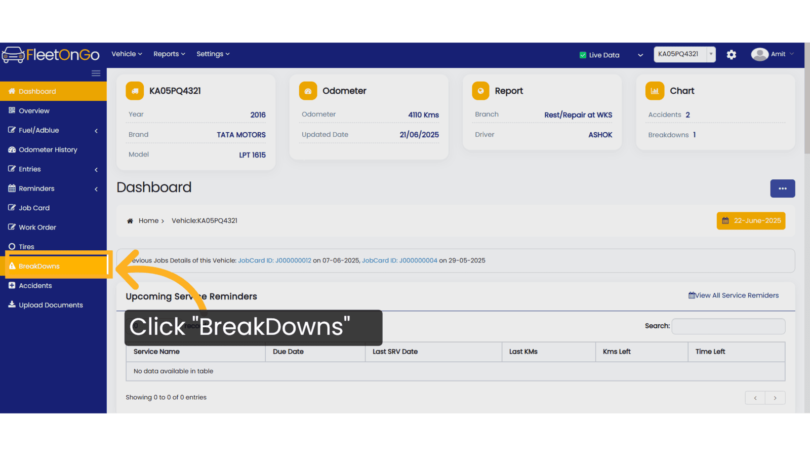Open Accidents in the sidebar
The image size is (810, 456).
point(53,286)
